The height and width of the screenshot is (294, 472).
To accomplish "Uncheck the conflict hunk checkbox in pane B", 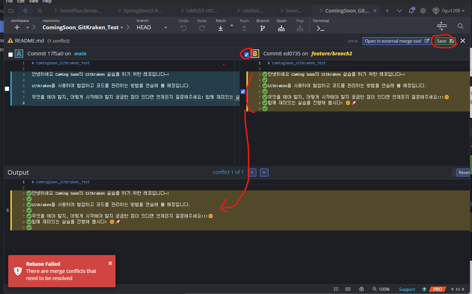I will pyautogui.click(x=243, y=92).
